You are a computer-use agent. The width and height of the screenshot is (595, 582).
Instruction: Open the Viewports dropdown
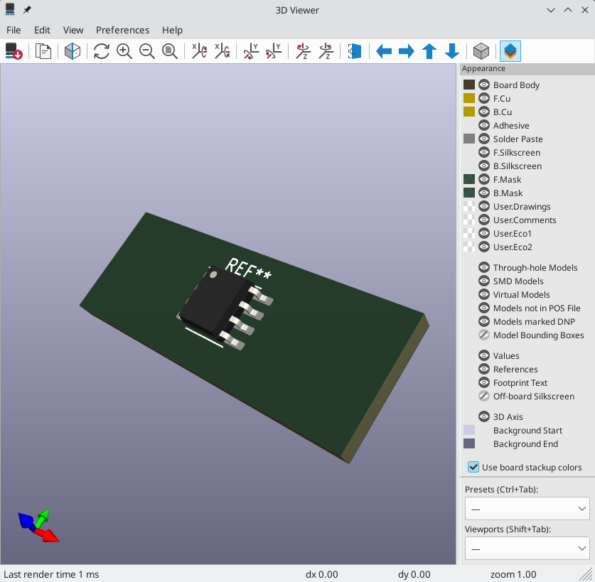coord(527,548)
